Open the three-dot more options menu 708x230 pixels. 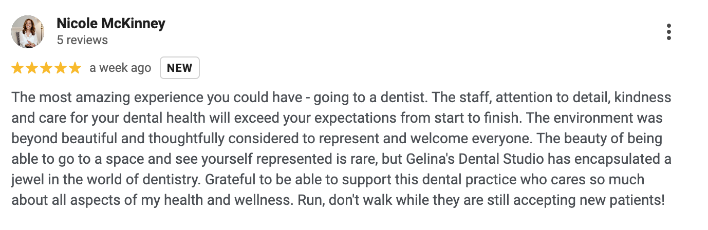(668, 32)
